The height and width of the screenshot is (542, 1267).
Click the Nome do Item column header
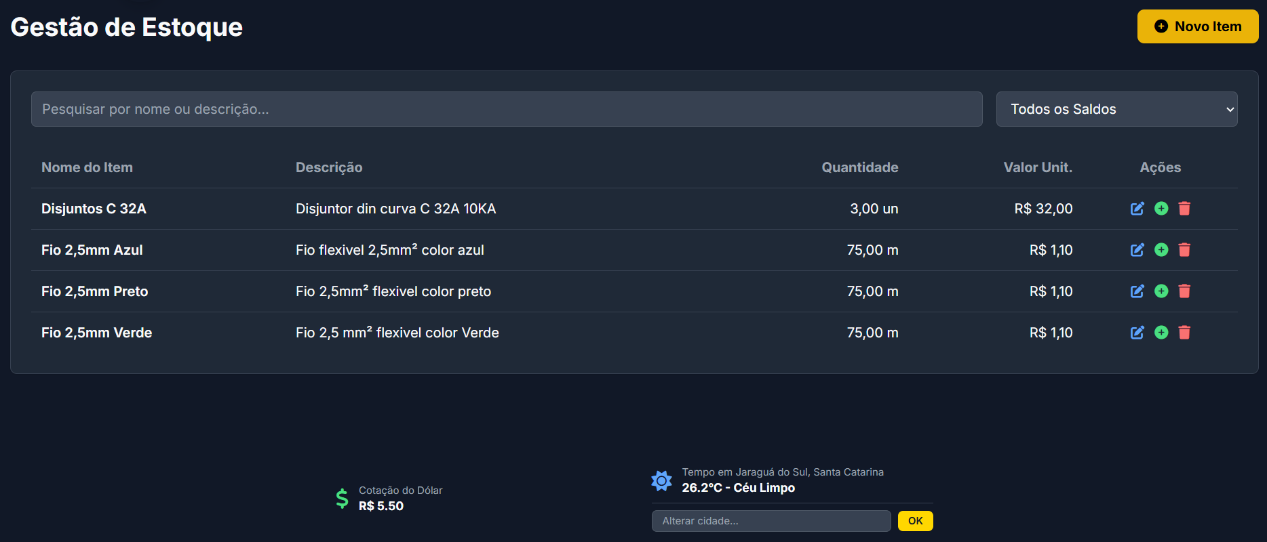87,167
